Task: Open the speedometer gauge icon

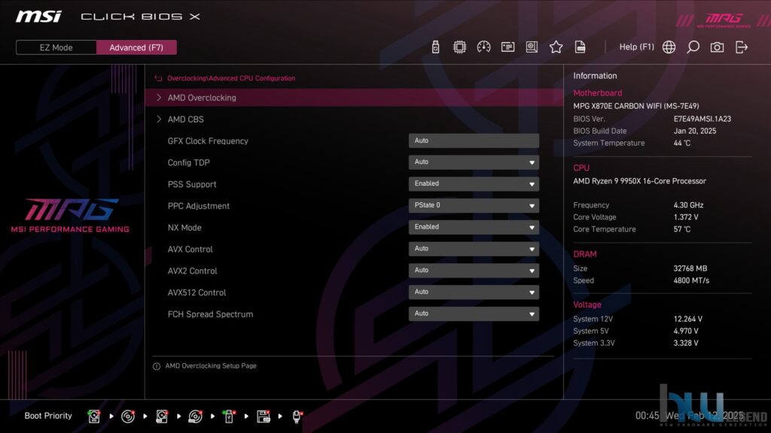Action: pyautogui.click(x=483, y=47)
